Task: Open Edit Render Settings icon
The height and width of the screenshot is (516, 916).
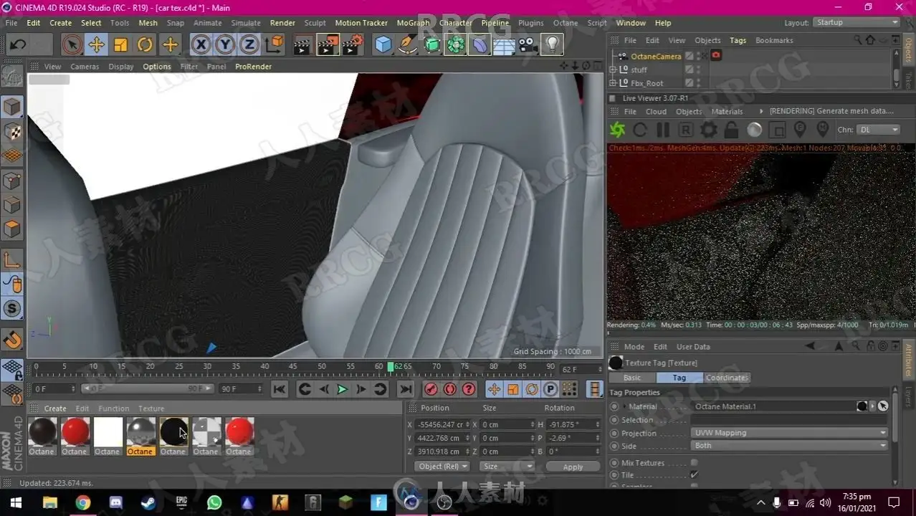Action: (x=352, y=45)
